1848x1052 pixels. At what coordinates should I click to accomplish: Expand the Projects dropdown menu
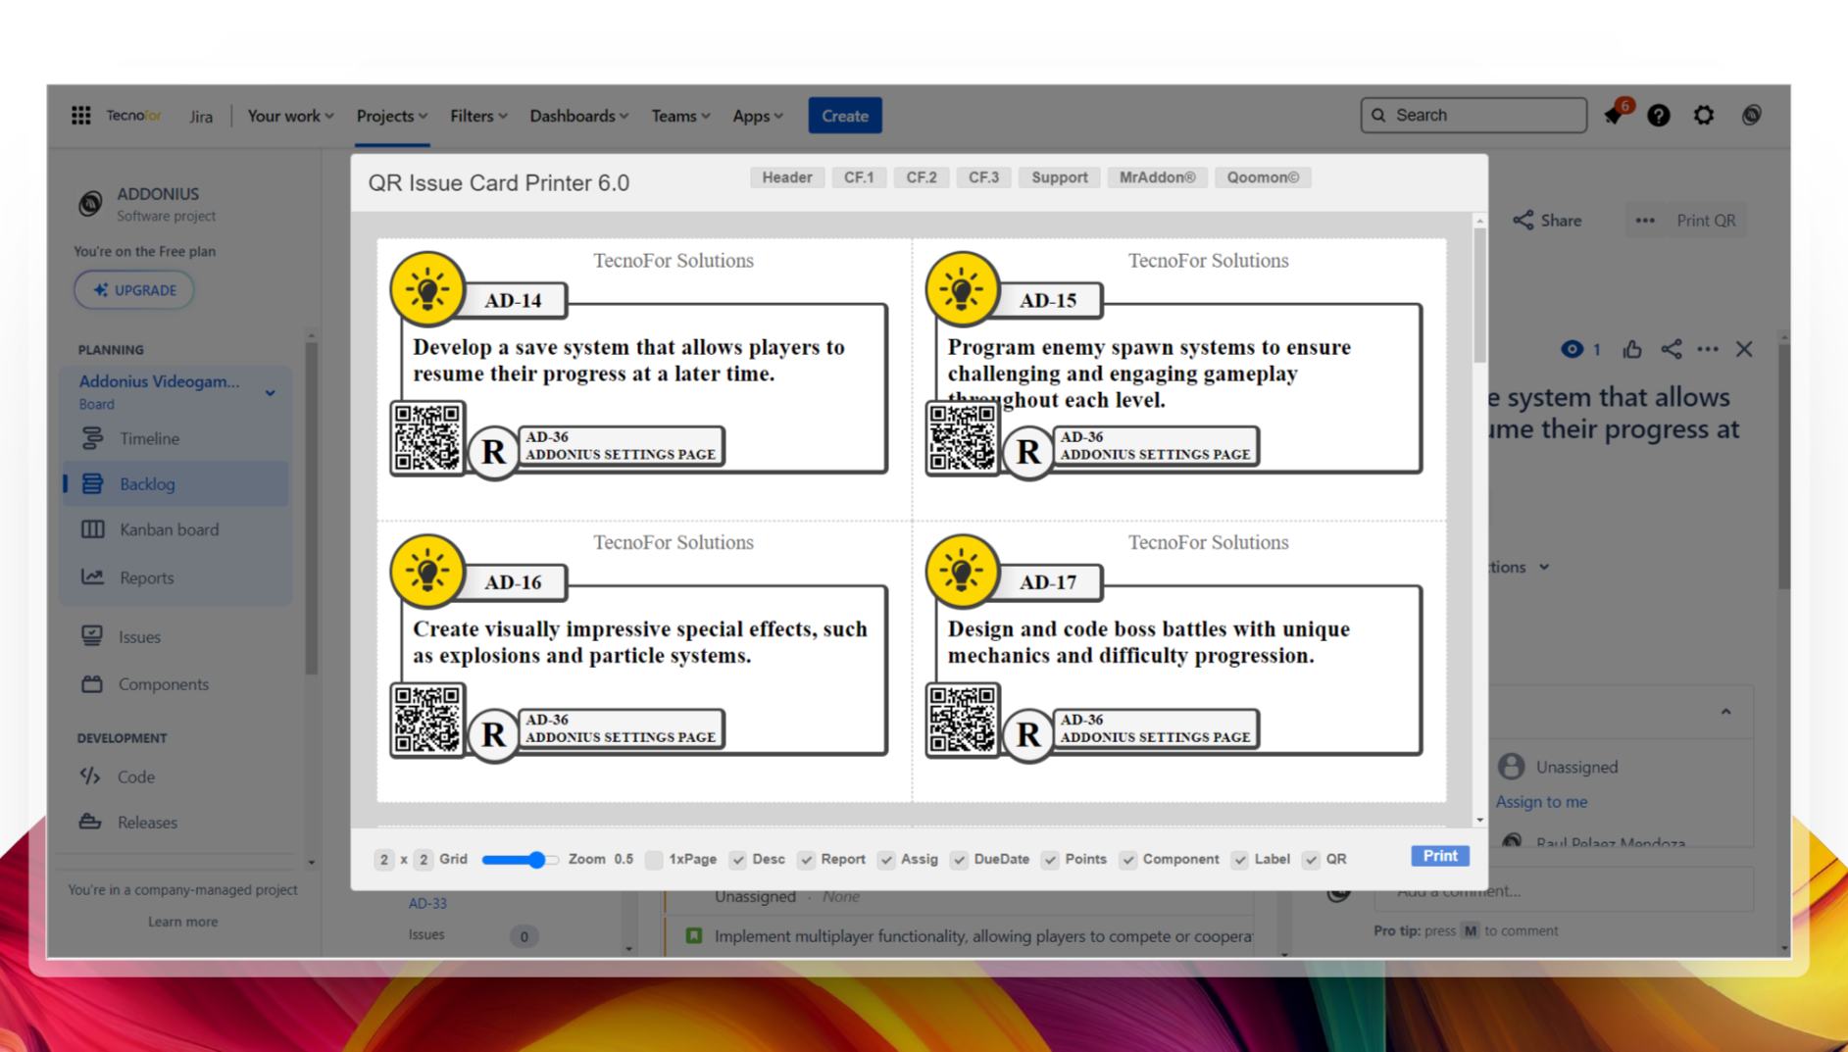tap(391, 116)
